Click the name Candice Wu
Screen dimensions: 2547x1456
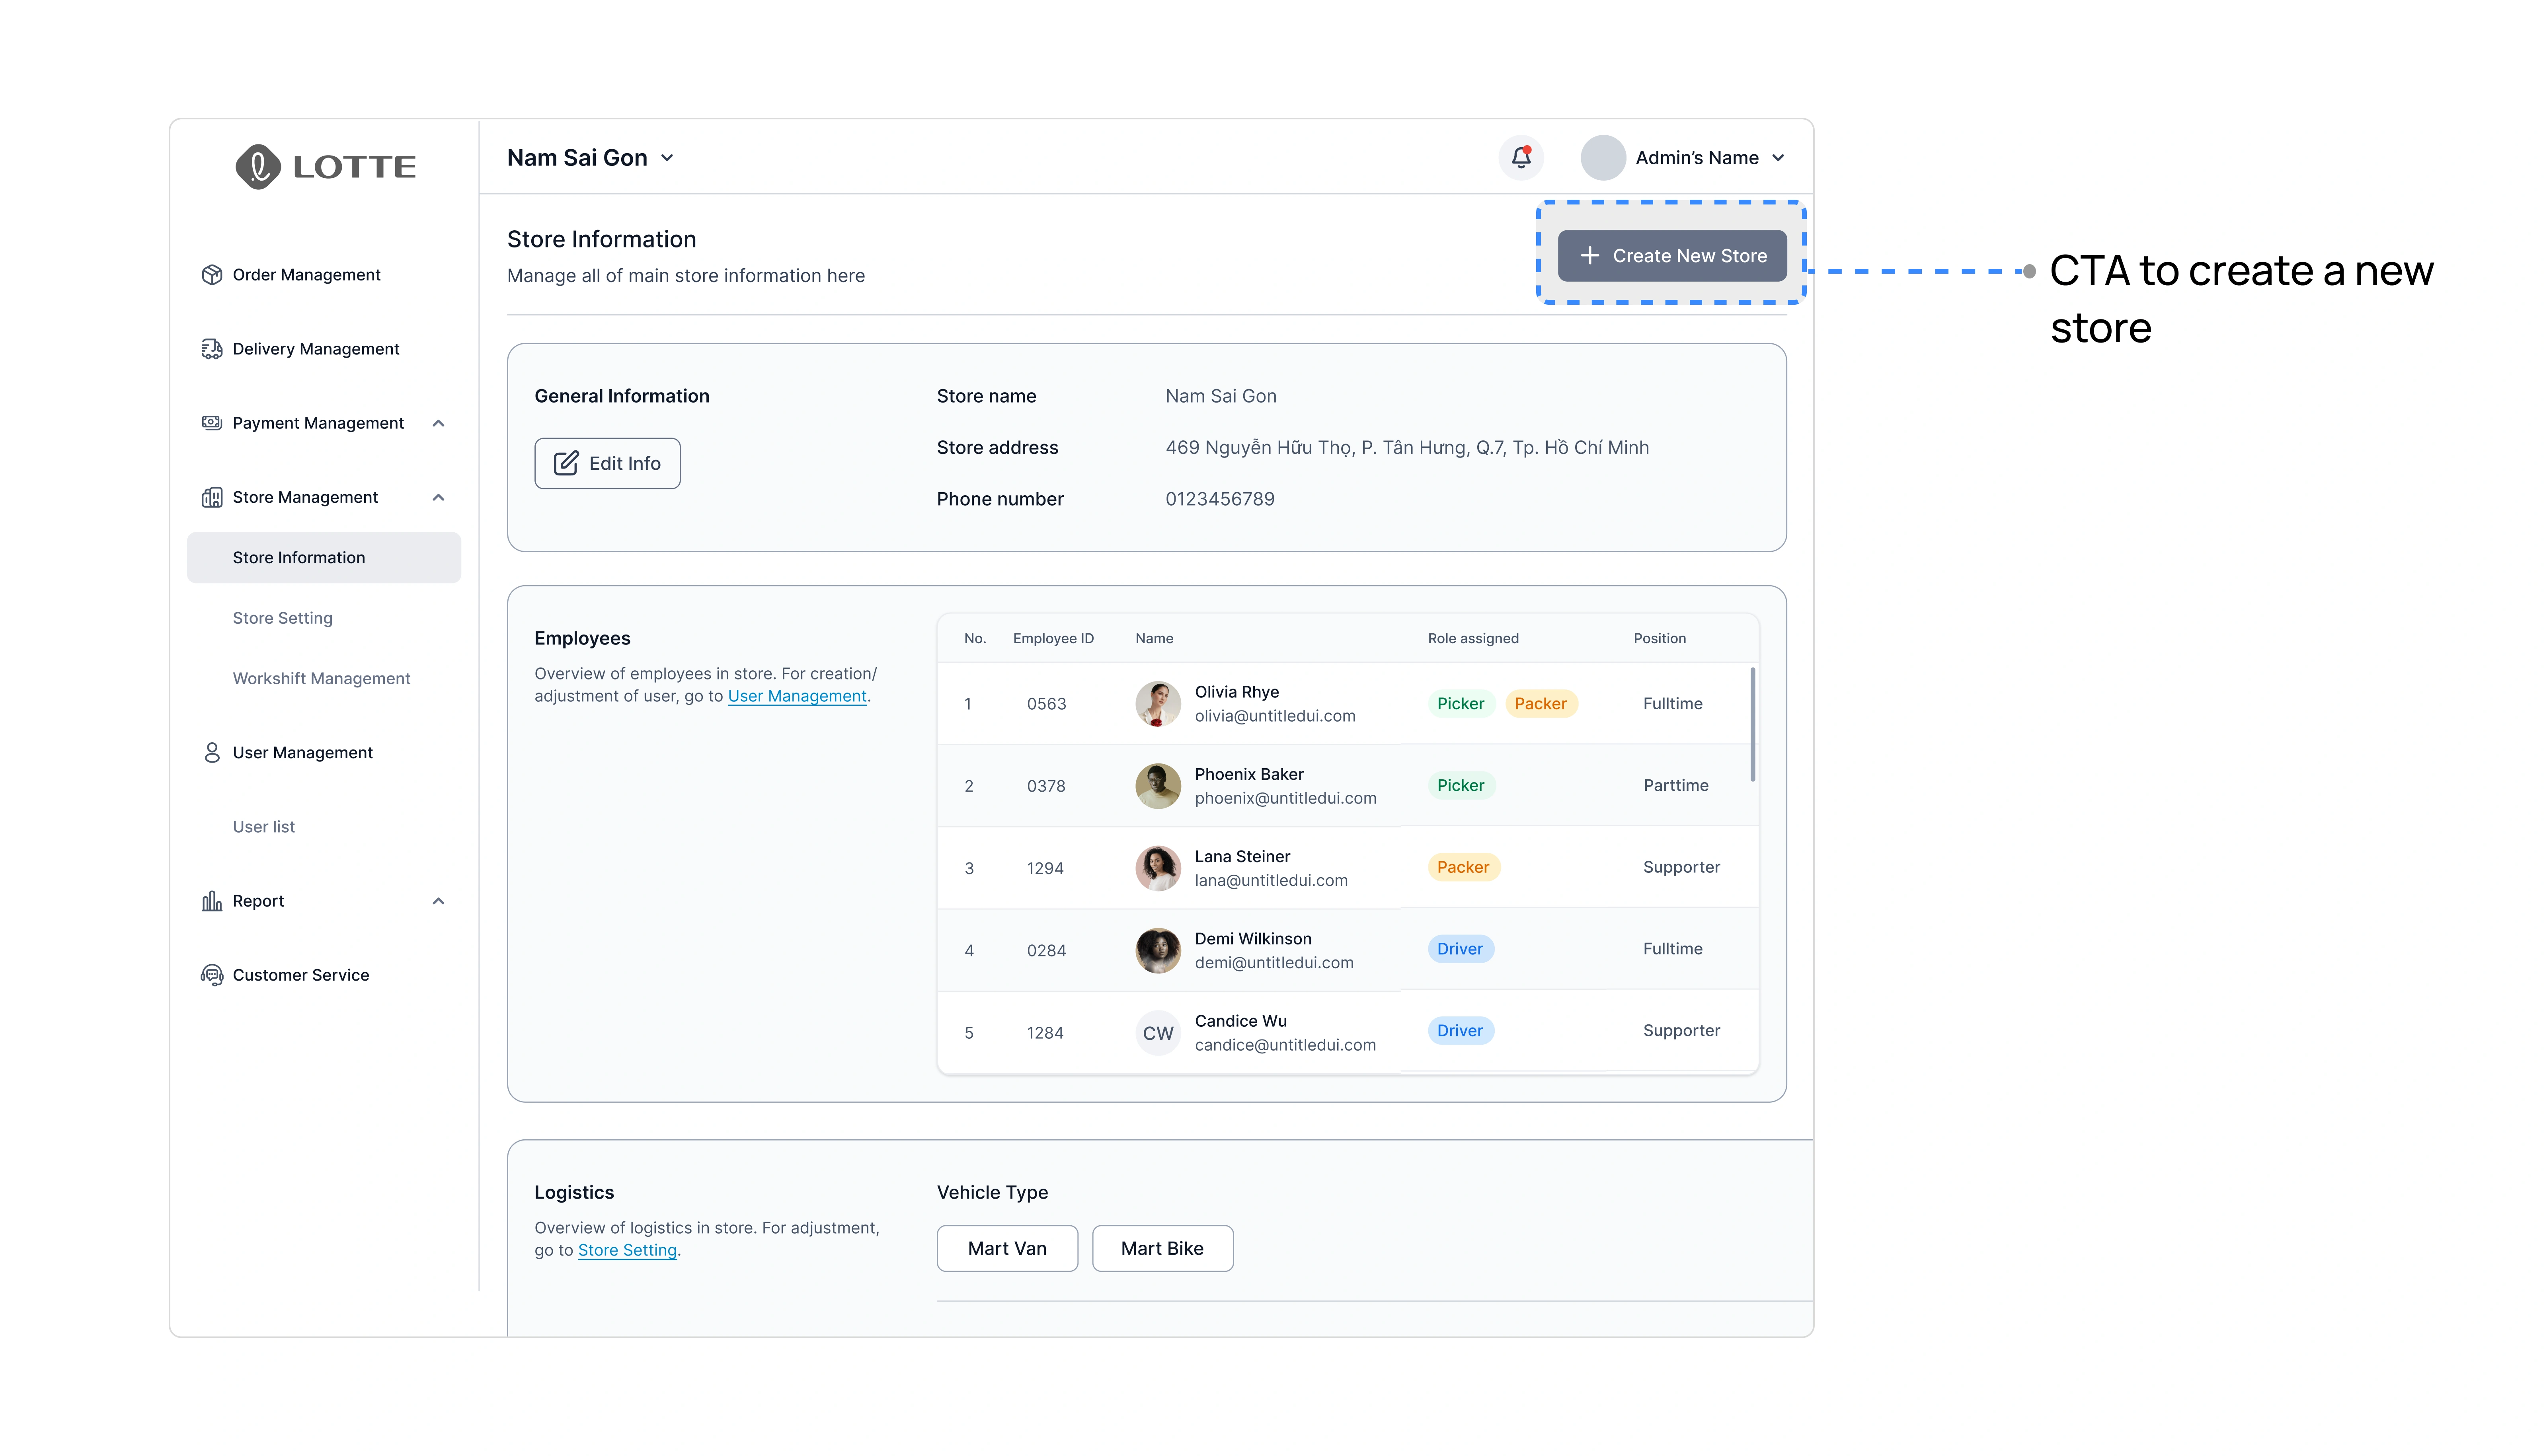click(x=1240, y=1021)
